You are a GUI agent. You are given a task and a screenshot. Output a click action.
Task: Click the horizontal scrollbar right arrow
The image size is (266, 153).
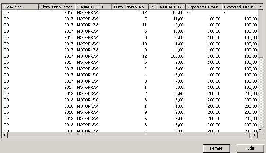pyautogui.click(x=255, y=135)
